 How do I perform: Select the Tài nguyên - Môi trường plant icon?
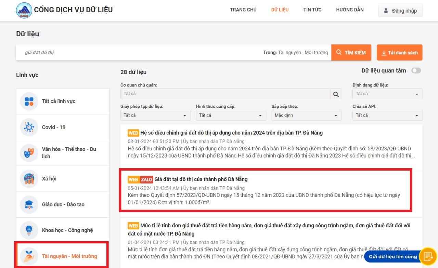click(29, 256)
